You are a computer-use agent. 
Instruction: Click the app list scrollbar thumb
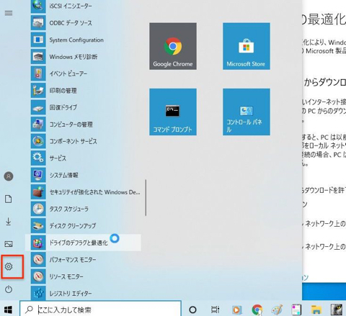[146, 198]
